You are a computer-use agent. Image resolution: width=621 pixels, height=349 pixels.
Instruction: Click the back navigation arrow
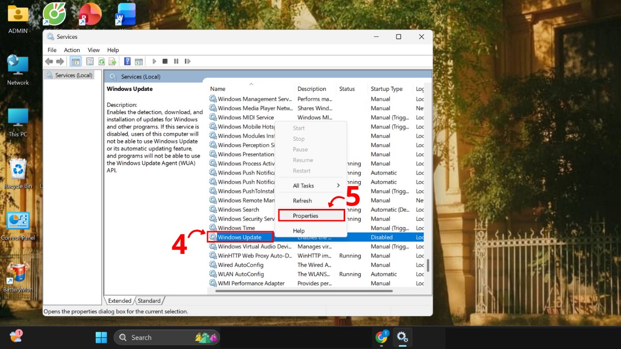click(49, 61)
